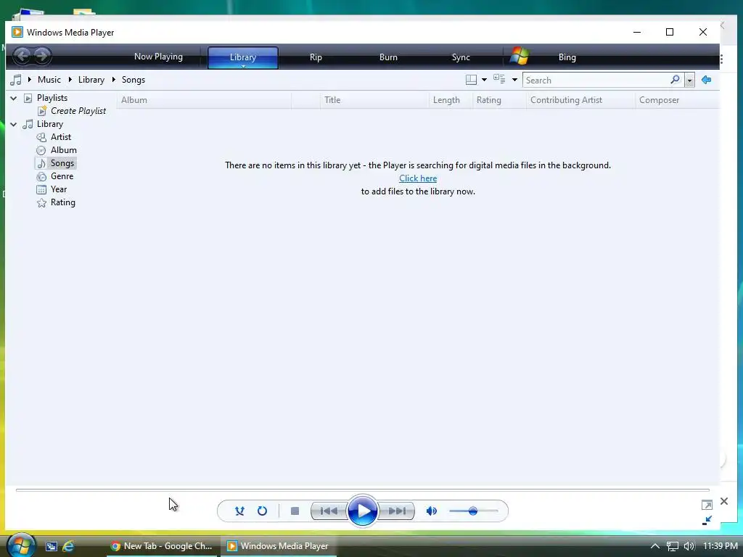Image resolution: width=743 pixels, height=557 pixels.
Task: Open the Bing tab
Action: (567, 57)
